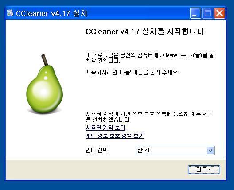Click the paragraph starting 이 프로그램은 당신의
The image size is (234, 190).
tap(149, 58)
